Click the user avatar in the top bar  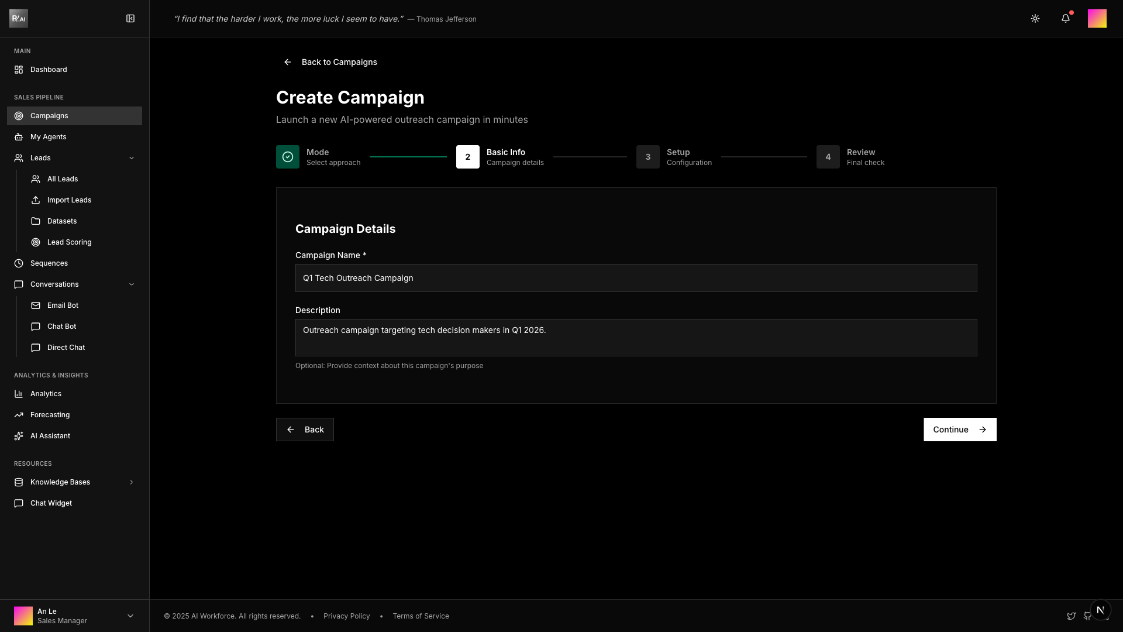pyautogui.click(x=1097, y=19)
